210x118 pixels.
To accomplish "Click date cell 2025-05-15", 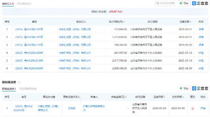I will (x=185, y=53).
